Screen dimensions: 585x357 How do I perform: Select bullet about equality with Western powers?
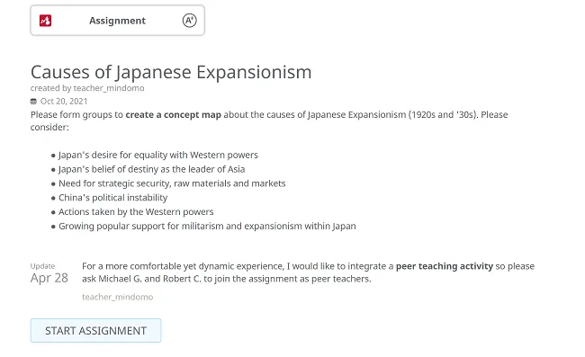[158, 155]
